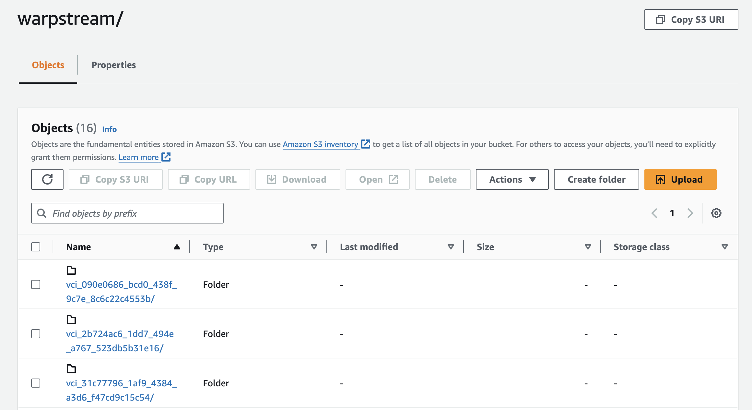Click the folder icon above vci_2b724ac6

71,320
